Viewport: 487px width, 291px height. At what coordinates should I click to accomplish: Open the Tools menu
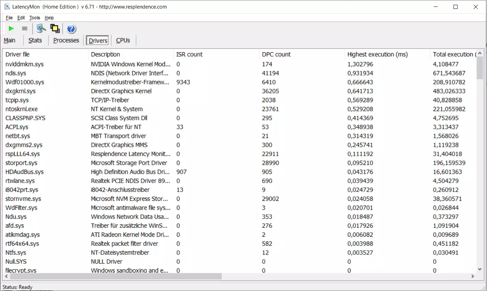pos(35,18)
